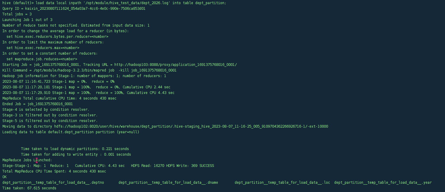The image size is (445, 192).
Task: Click the 'Time taken: 67.615 seconds' line
Action: 29,188
